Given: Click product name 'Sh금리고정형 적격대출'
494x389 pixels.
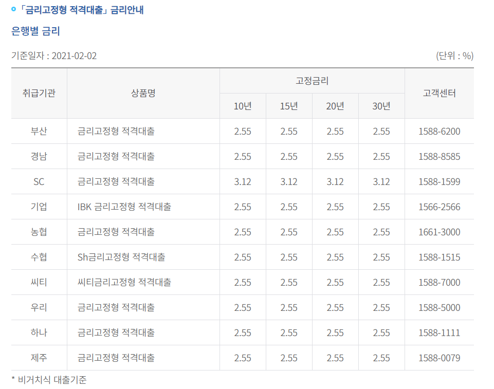Looking at the screenshot, I should pos(121,257).
